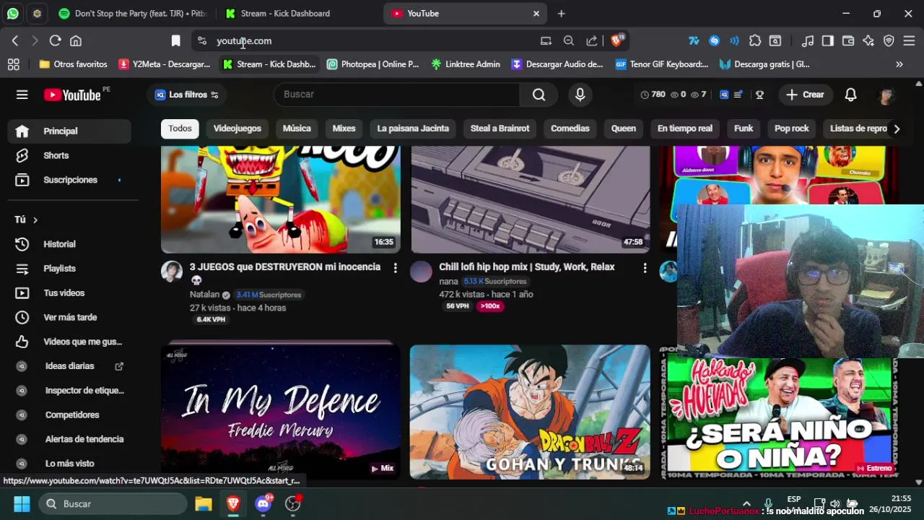The width and height of the screenshot is (924, 520).
Task: Open the browser home page
Action: [76, 41]
